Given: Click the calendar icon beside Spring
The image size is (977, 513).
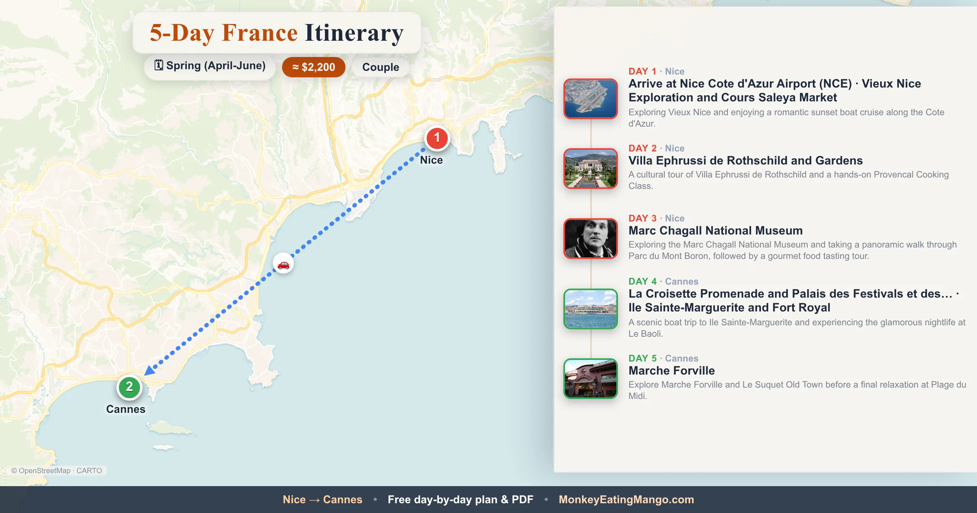Looking at the screenshot, I should tap(159, 65).
